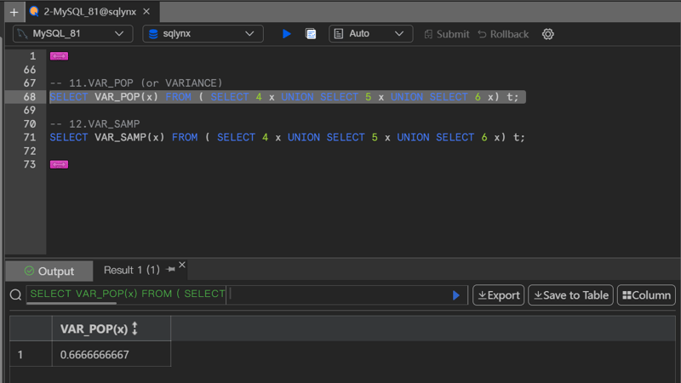Click the VAR_POP comment on line 67

click(136, 83)
